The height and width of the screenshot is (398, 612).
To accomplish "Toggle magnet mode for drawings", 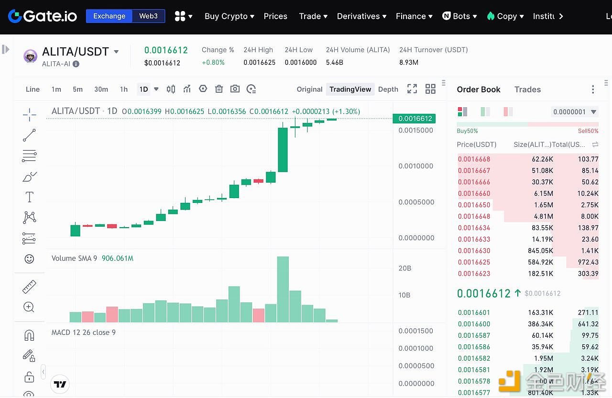I will [x=29, y=335].
